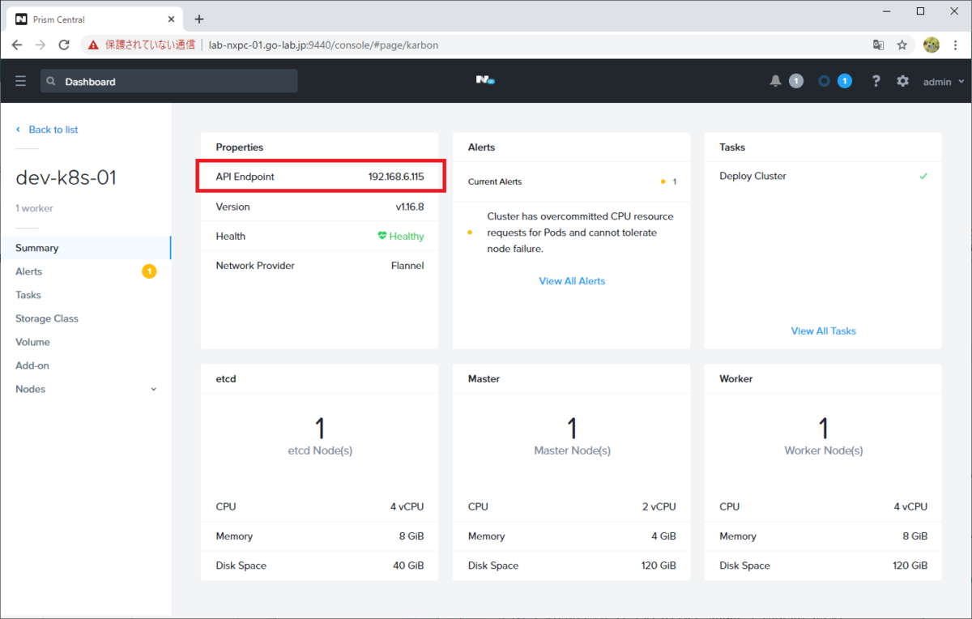
Task: Click the translate page icon
Action: 878,45
